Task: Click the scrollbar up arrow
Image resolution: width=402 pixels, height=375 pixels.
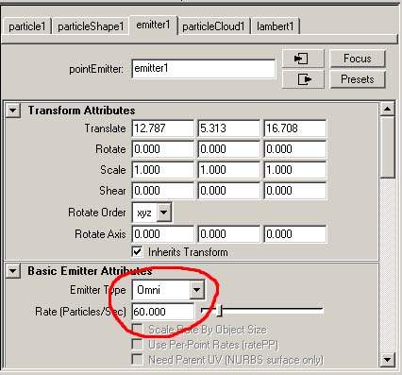Action: (x=387, y=109)
